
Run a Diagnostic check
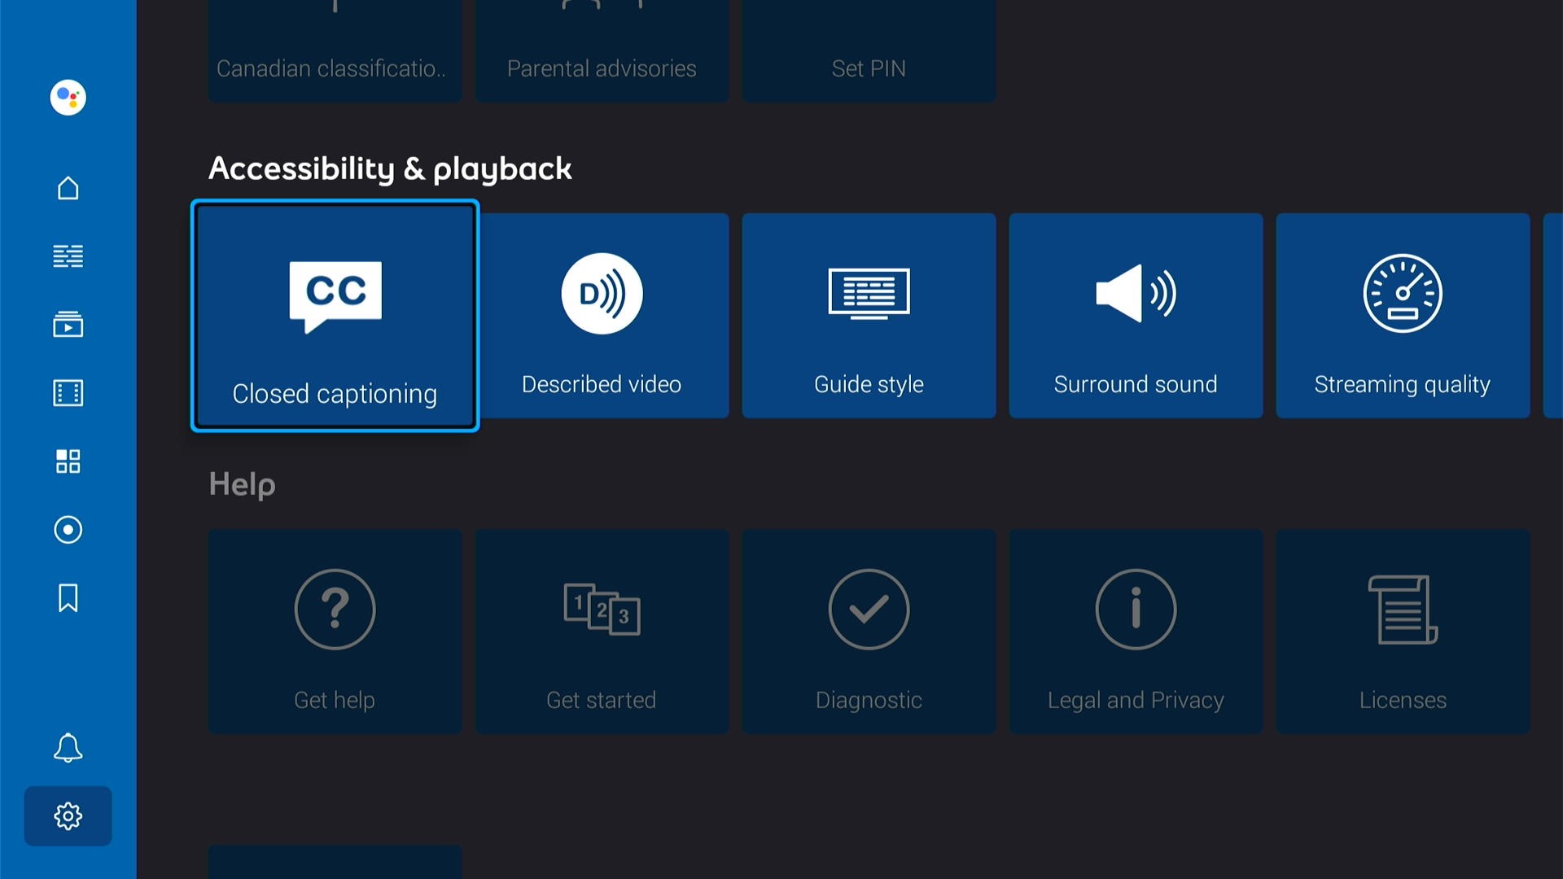[x=869, y=632]
